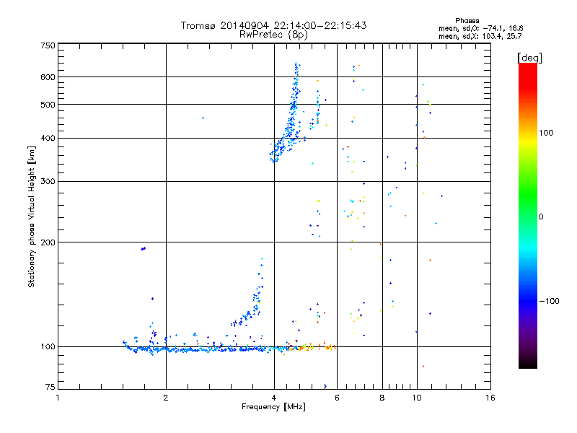Viewport: 577px width, 433px height.
Task: Pick the black bottom of the phase colorbar
Action: click(528, 363)
